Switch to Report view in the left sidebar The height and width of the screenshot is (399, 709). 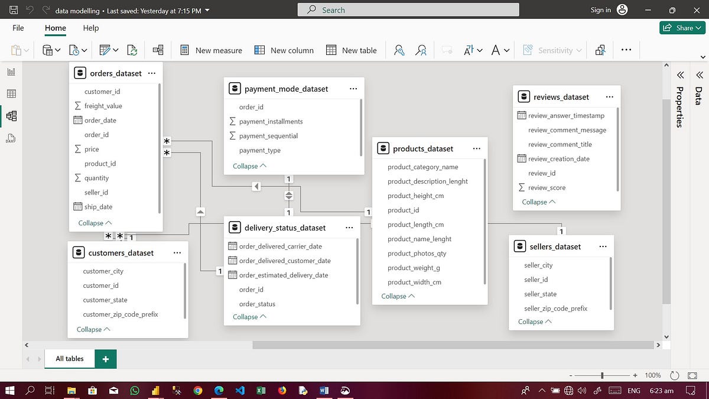(11, 72)
